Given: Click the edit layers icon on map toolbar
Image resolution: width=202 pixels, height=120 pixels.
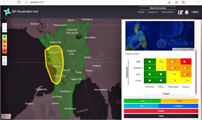Looking at the screenshot, I should 5,58.
